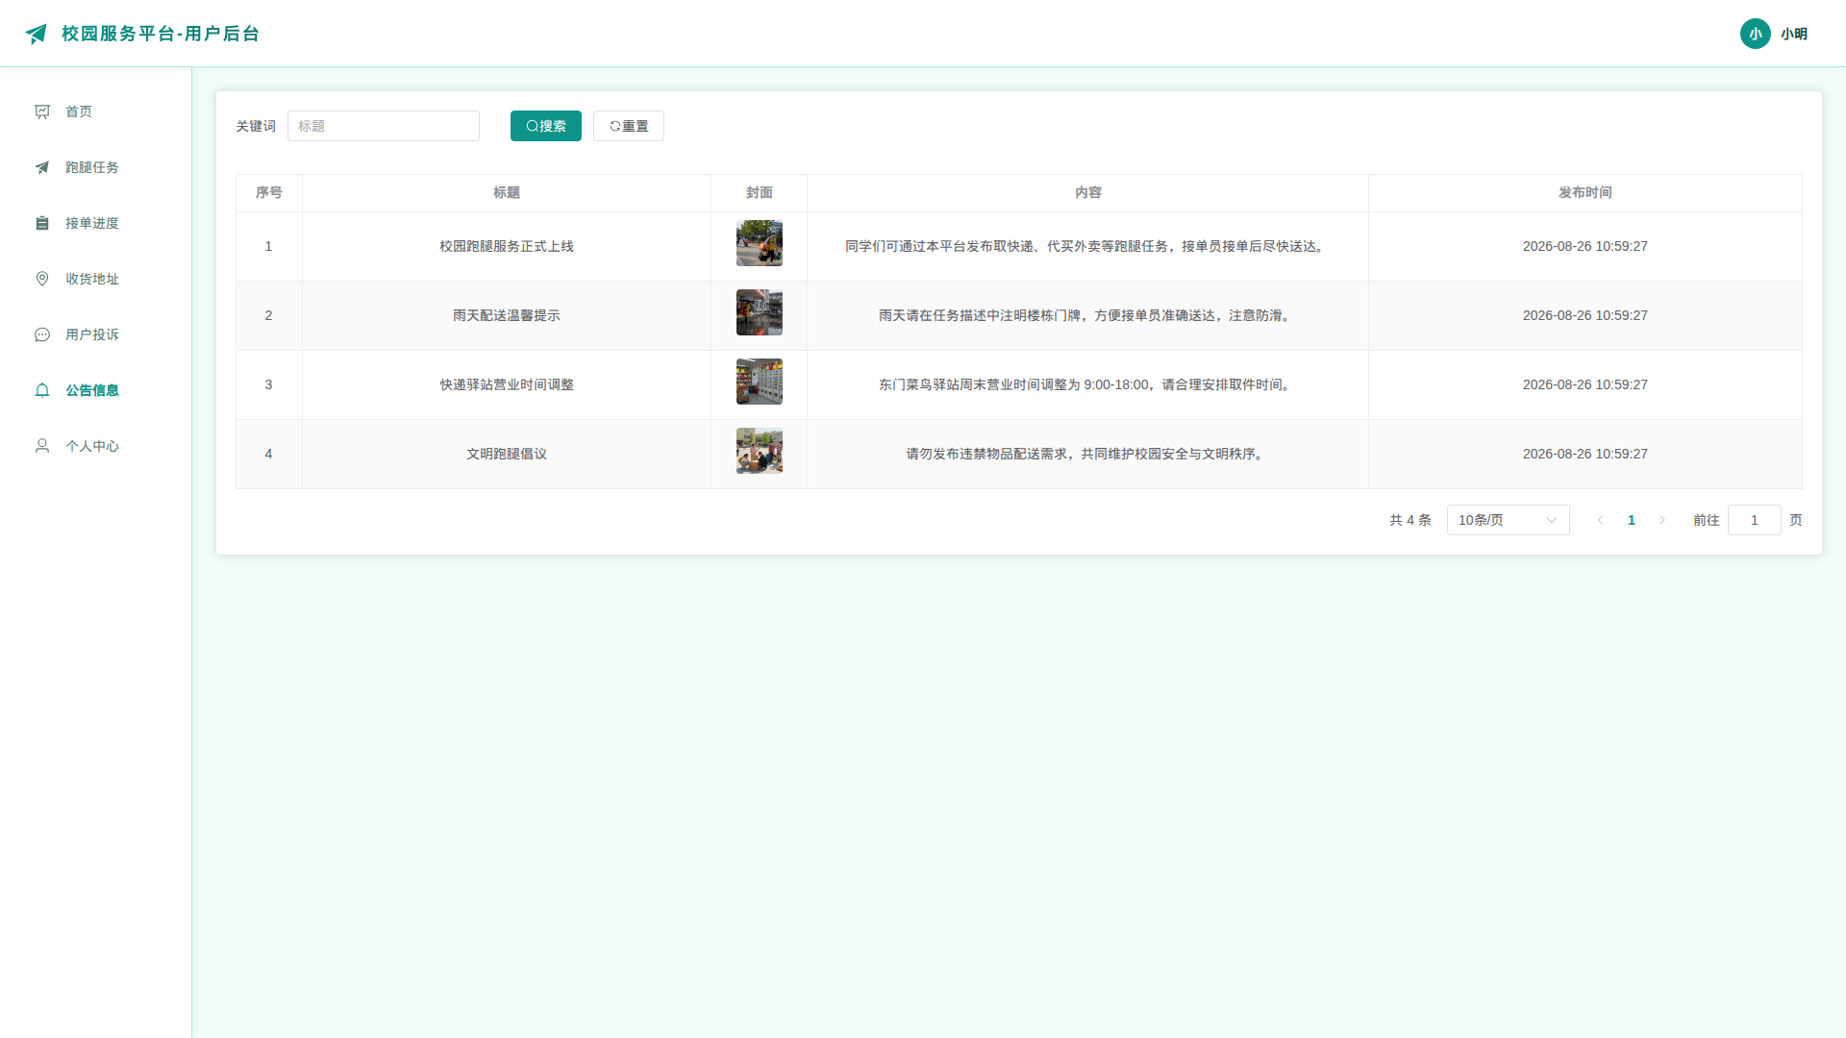Click the 首页 home icon in sidebar
1846x1038 pixels.
[x=42, y=111]
